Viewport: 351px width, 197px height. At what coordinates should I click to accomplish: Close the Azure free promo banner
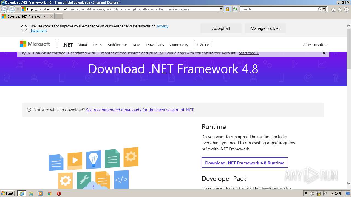[324, 53]
